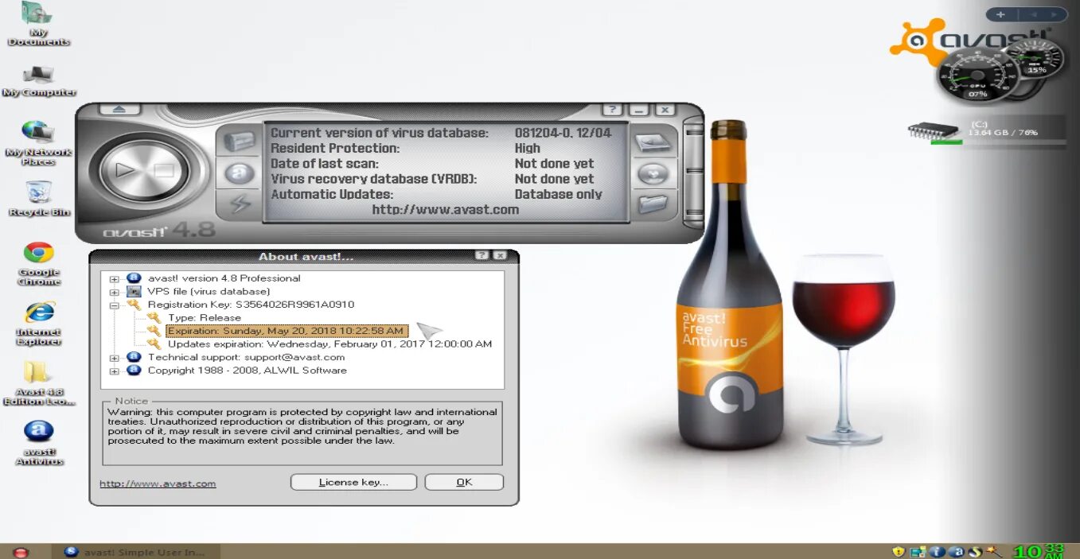Click the memory 15% gauge gadget
This screenshot has height=559, width=1080.
click(1035, 58)
